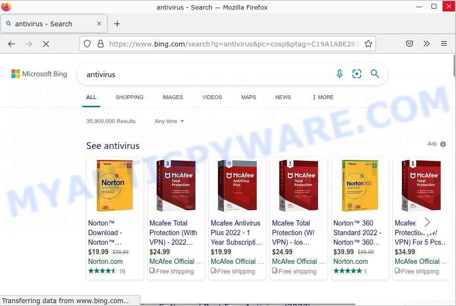Go to Microsoft Bing home logo
The image size is (456, 306).
[x=39, y=74]
